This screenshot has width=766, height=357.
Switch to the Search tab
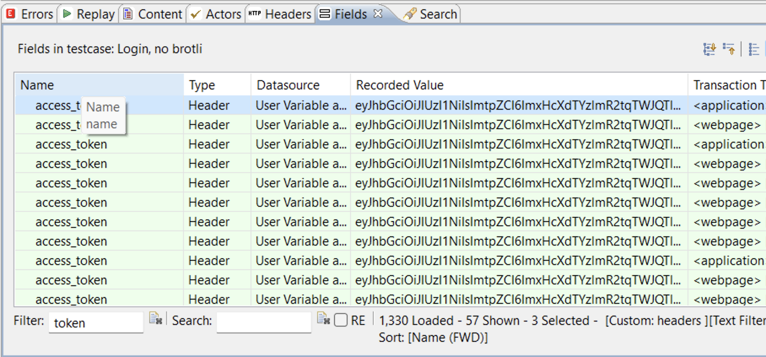click(x=430, y=14)
